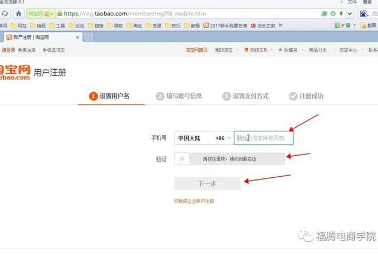The width and height of the screenshot is (378, 254).
Task: Open the 导航 bookmark folder
Action: point(115,25)
